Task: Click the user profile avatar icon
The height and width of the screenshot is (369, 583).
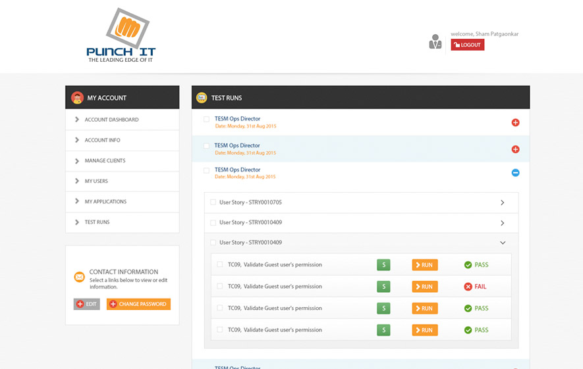Action: [435, 41]
